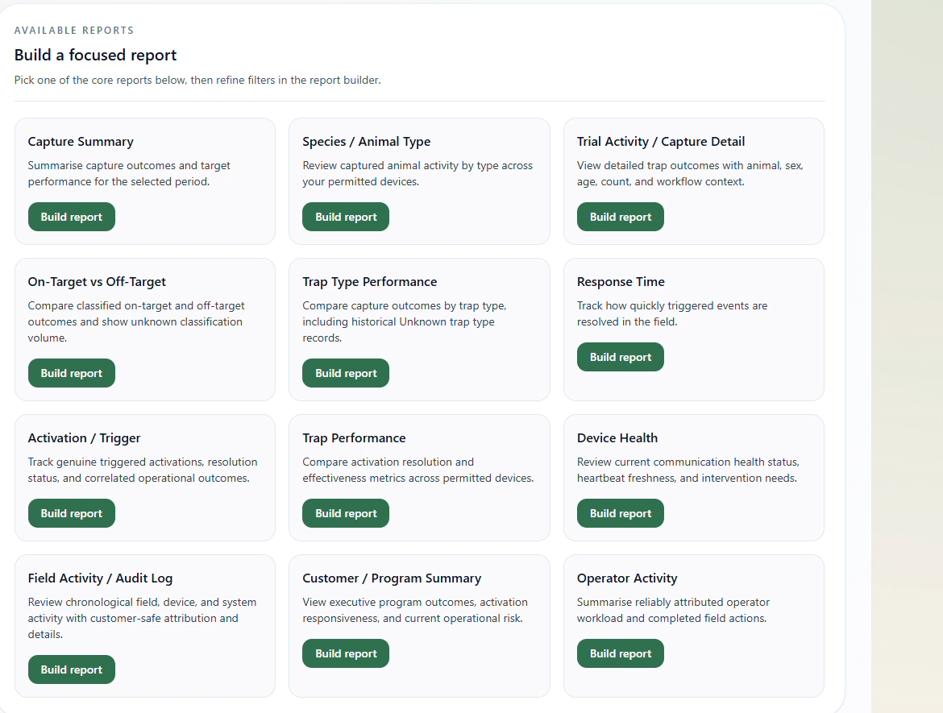This screenshot has height=713, width=943.
Task: Build the On-Target vs Off-Target report
Action: pos(72,373)
